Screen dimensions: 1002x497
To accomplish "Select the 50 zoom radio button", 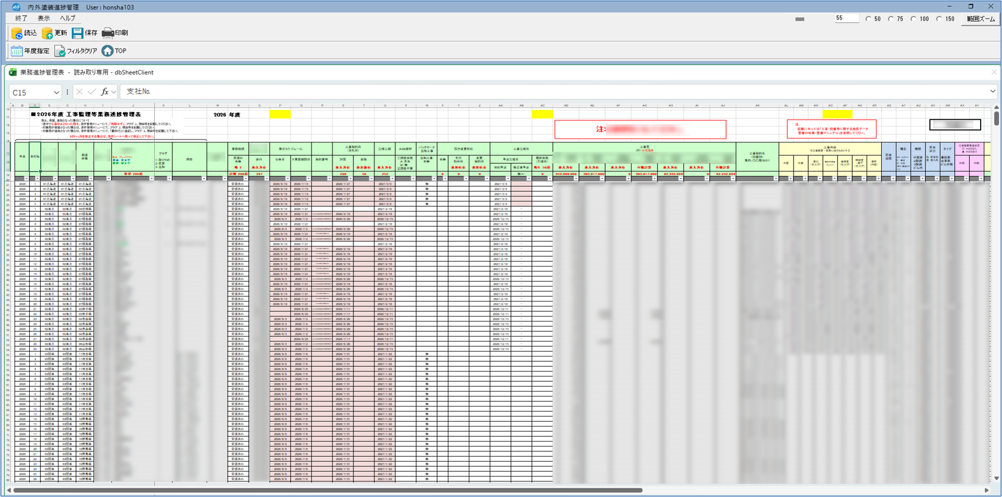I will coord(868,19).
